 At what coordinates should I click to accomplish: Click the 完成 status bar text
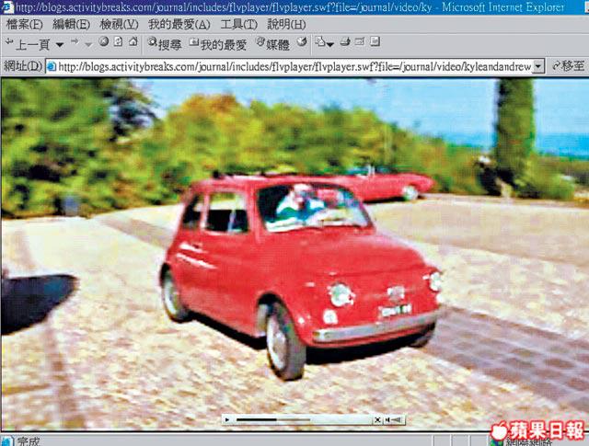pos(29,441)
